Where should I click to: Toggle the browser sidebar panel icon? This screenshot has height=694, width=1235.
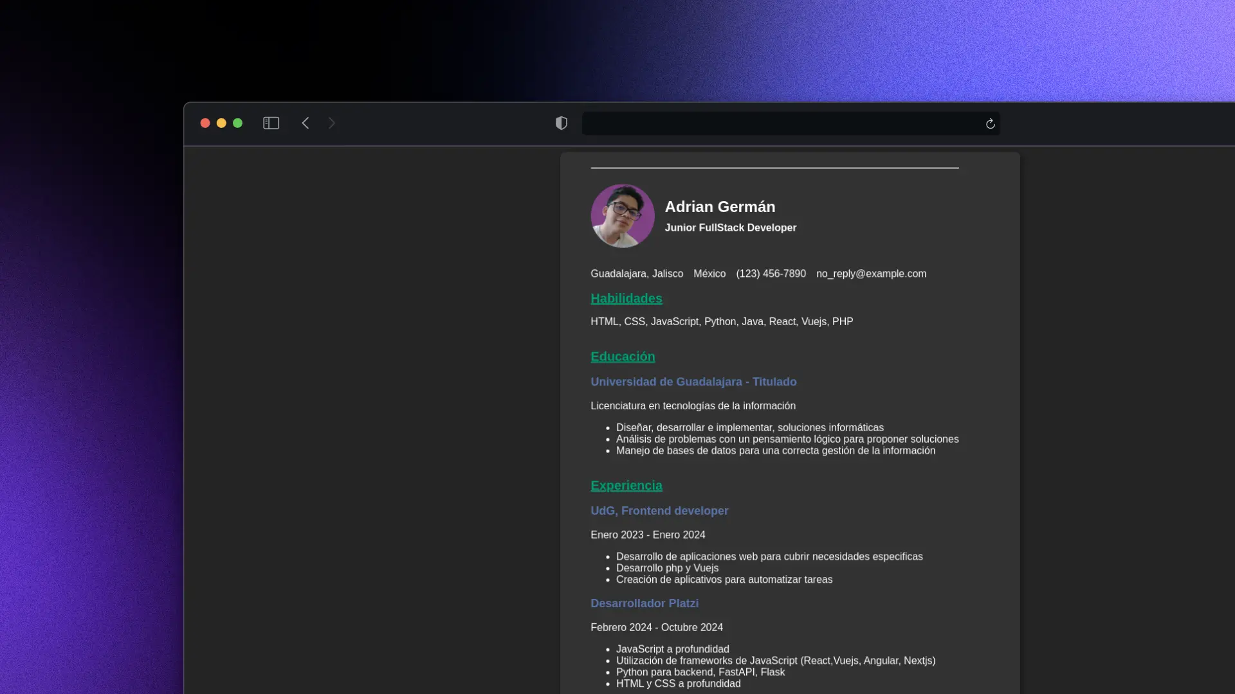point(271,123)
